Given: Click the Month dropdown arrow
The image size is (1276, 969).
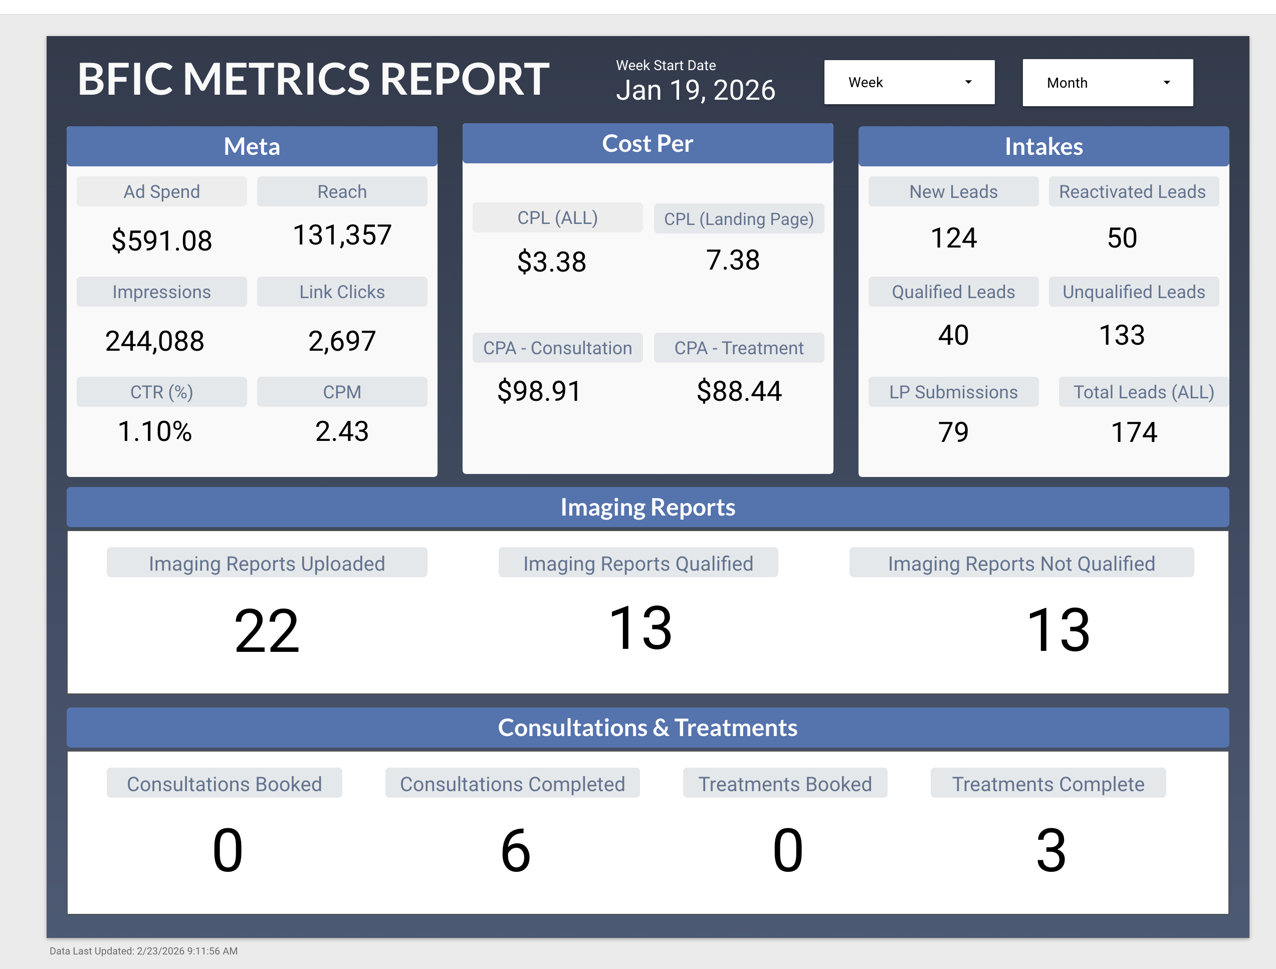Looking at the screenshot, I should (x=1166, y=83).
